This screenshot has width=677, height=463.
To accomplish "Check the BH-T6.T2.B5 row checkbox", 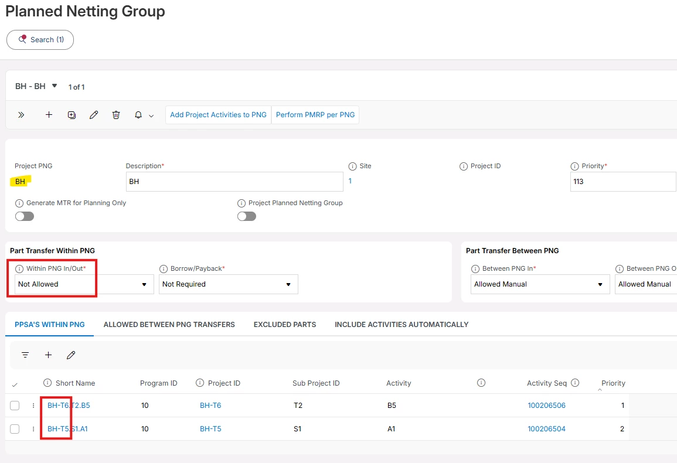I will (15, 405).
